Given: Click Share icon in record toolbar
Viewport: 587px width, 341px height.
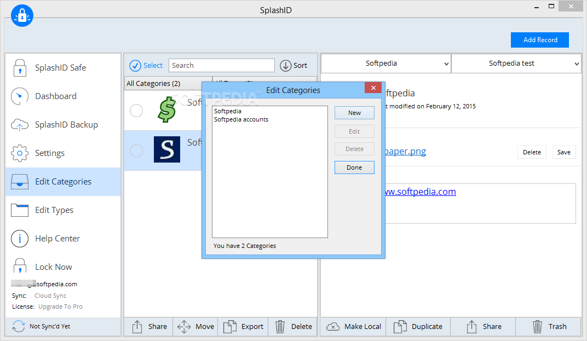Looking at the screenshot, I should (x=471, y=326).
